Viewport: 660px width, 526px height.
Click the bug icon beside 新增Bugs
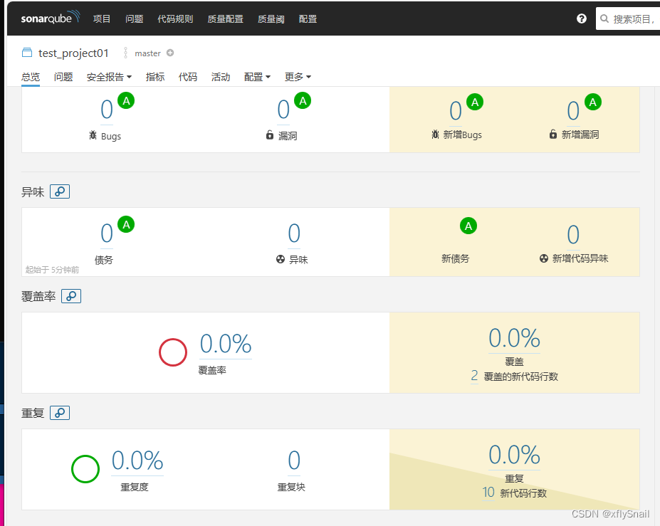tap(435, 135)
